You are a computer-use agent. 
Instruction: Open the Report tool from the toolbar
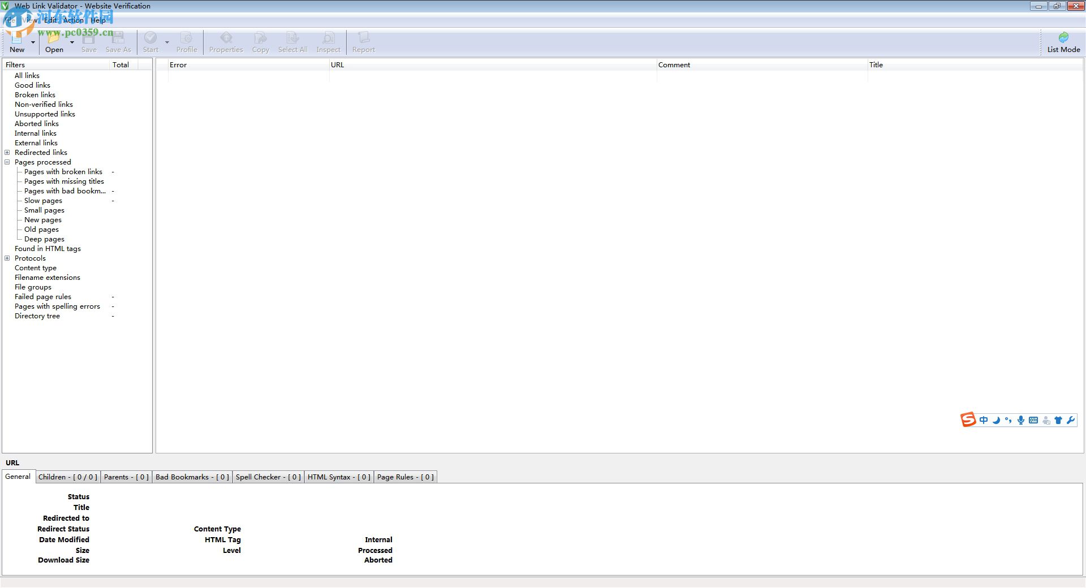[x=363, y=42]
